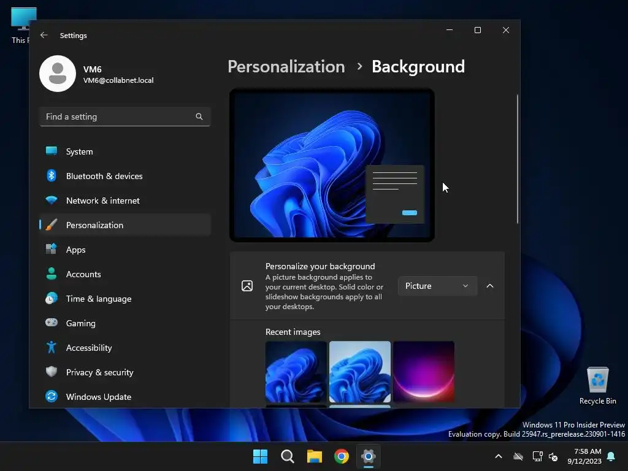Click the search magnifier in Find a setting
Viewport: 628px width, 471px height.
click(199, 117)
